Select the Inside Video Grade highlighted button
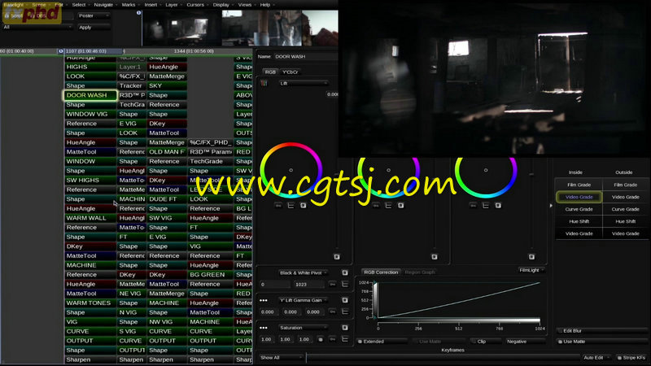This screenshot has width=651, height=366. pyautogui.click(x=579, y=197)
